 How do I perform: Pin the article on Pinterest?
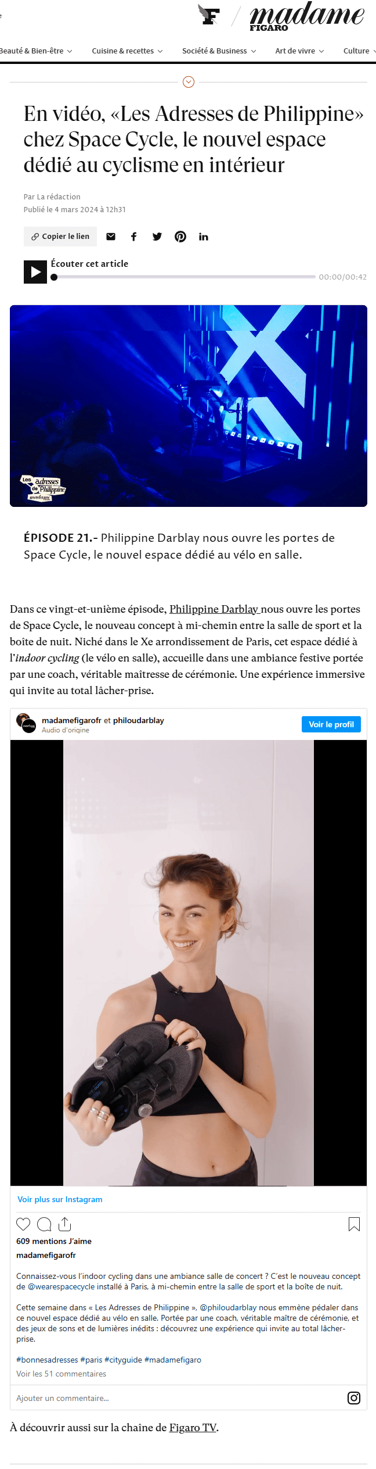coord(180,237)
